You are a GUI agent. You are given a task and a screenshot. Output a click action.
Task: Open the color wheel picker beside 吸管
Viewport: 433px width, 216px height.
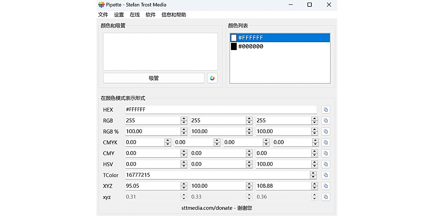[x=212, y=78]
